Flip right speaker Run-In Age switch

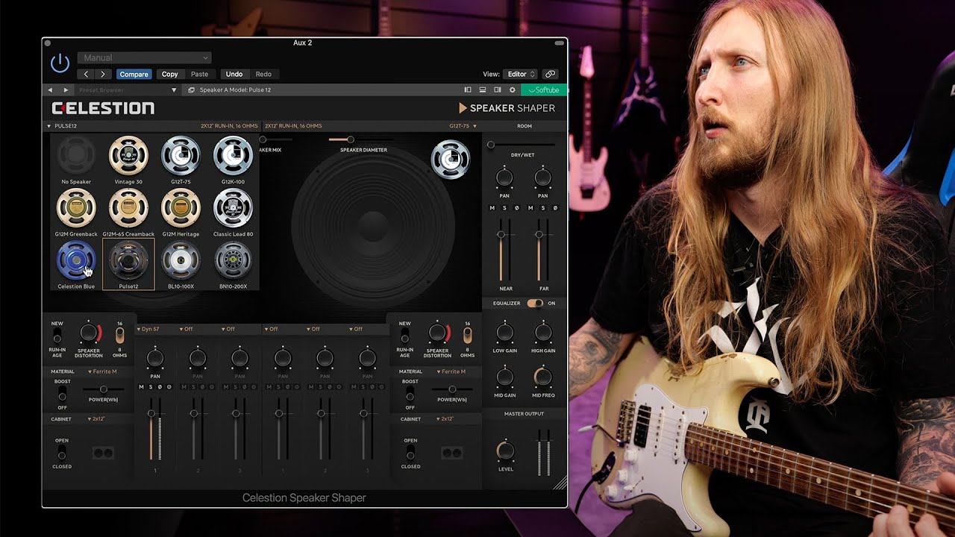[x=404, y=335]
